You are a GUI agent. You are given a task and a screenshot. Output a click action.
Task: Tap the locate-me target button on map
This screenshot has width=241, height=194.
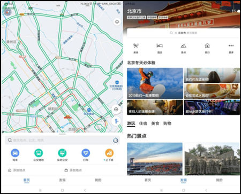tap(116, 109)
